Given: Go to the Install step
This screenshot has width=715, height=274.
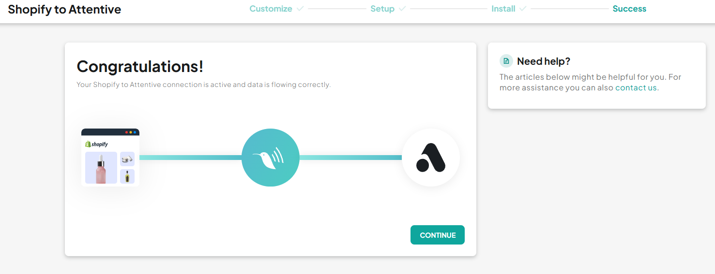Looking at the screenshot, I should tap(503, 9).
